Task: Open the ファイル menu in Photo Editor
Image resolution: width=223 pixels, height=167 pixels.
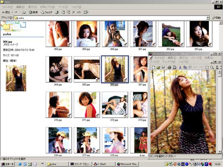Action: [x=159, y=58]
